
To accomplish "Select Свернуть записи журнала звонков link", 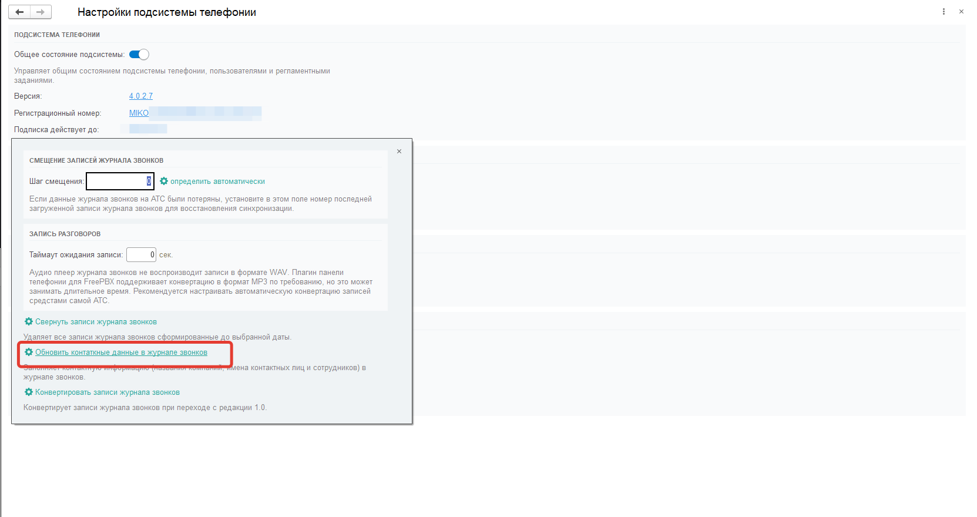I will (x=96, y=322).
